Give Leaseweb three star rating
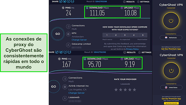The width and height of the screenshot is (186, 105). coord(125,90)
